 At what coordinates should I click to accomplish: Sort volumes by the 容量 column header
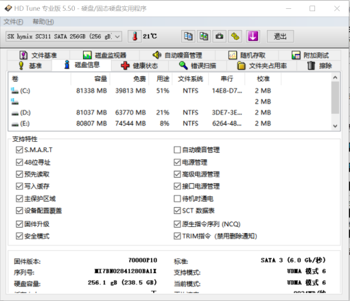tap(91, 79)
